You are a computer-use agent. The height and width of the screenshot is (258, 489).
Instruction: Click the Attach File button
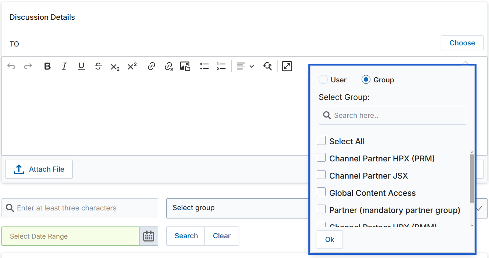click(x=39, y=169)
